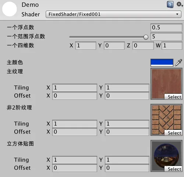Click 非2阶纹理 Tiling Y field
This screenshot has height=177, width=184.
pyautogui.click(x=127, y=124)
